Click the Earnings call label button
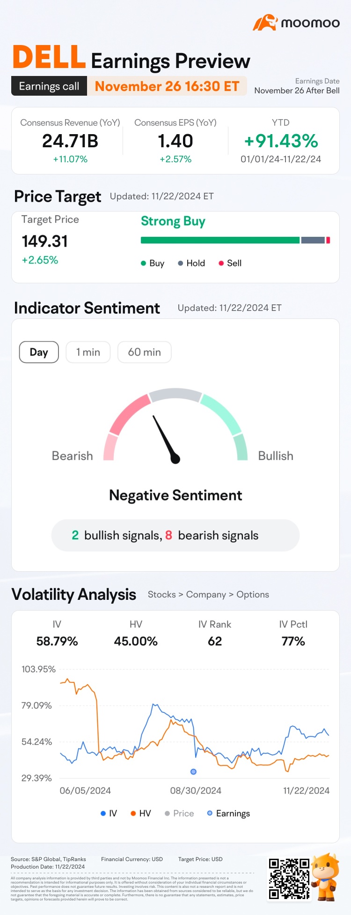Image resolution: width=351 pixels, height=915 pixels. (49, 86)
